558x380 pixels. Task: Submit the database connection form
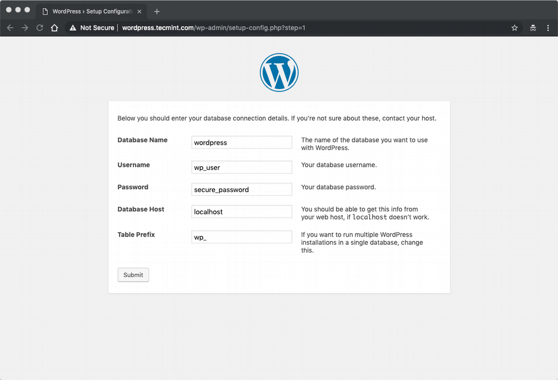(133, 275)
